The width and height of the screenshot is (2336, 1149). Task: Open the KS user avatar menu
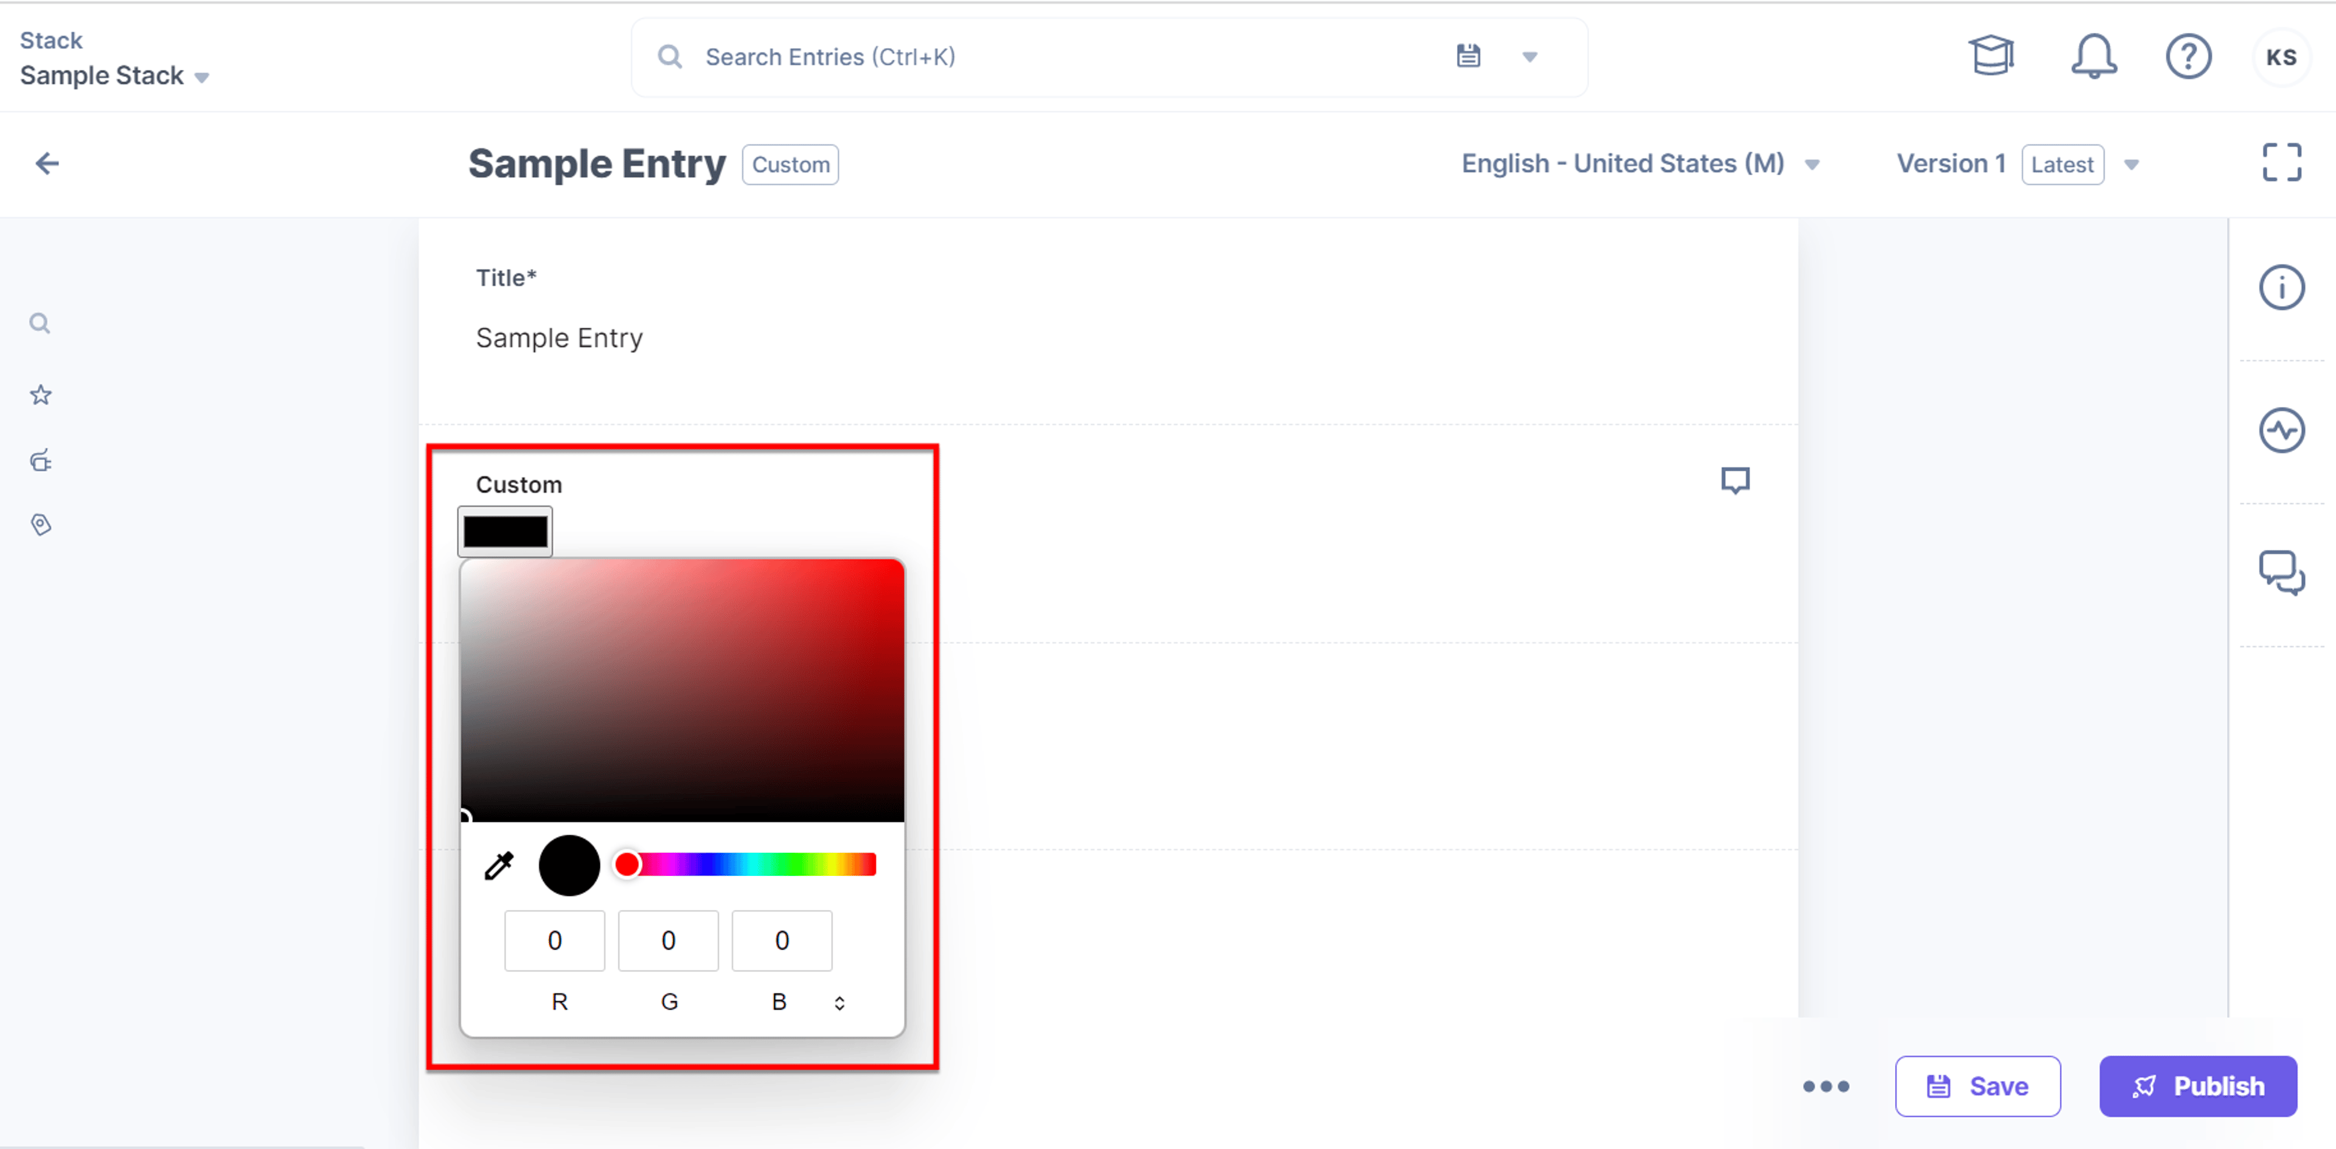pyautogui.click(x=2281, y=57)
